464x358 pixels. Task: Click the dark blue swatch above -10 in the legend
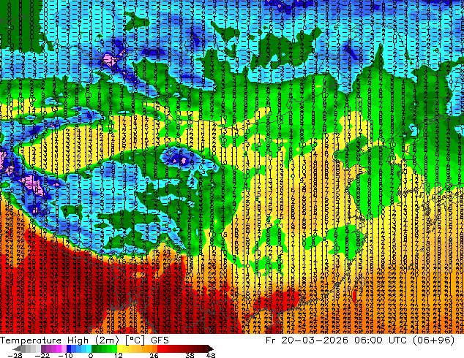tap(69, 349)
